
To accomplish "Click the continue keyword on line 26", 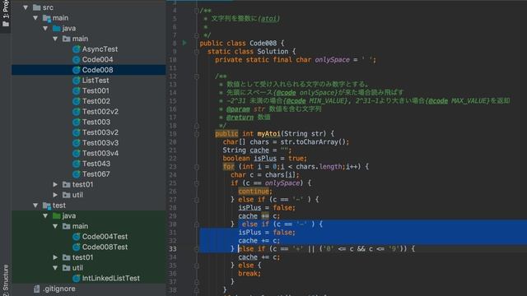I will [x=254, y=192].
